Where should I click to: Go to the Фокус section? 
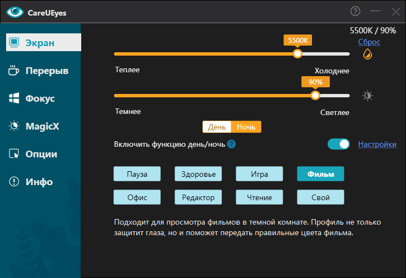40,98
